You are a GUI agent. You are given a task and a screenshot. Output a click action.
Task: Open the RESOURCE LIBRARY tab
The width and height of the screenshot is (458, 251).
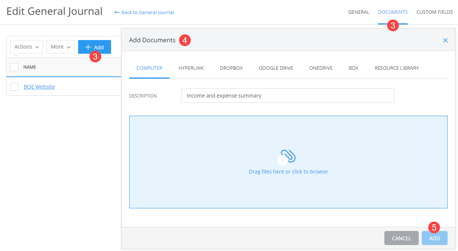[396, 68]
